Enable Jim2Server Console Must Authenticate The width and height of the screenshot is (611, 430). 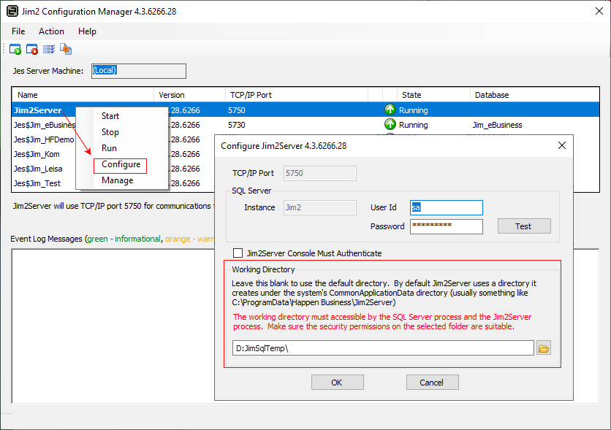tap(238, 253)
